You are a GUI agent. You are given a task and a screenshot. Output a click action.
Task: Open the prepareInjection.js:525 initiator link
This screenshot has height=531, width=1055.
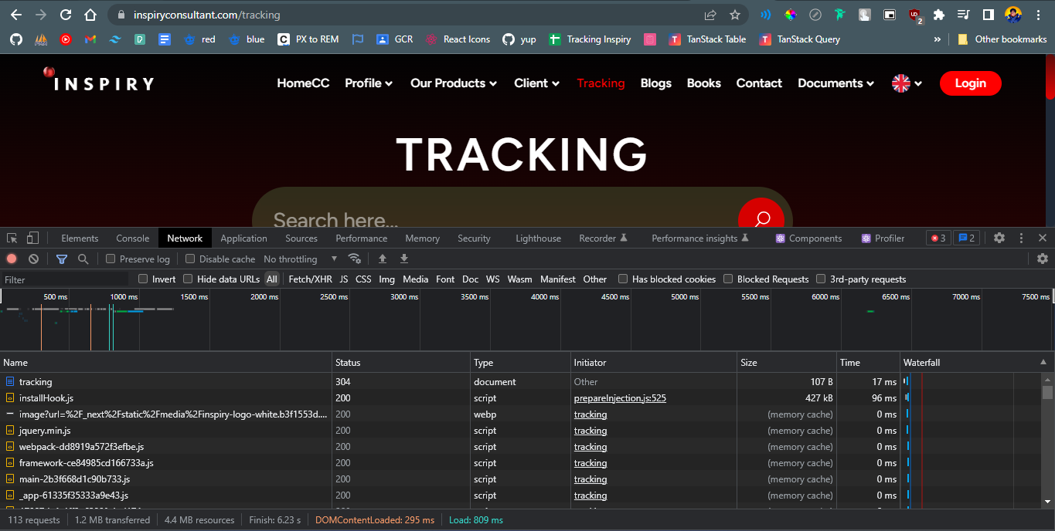pyautogui.click(x=620, y=398)
